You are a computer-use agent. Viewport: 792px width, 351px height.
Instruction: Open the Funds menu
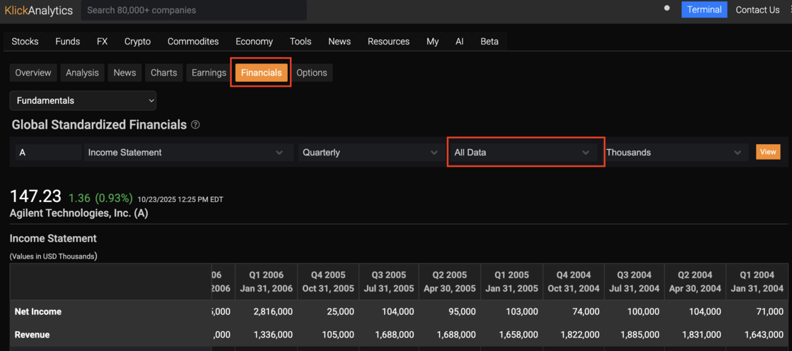(68, 42)
